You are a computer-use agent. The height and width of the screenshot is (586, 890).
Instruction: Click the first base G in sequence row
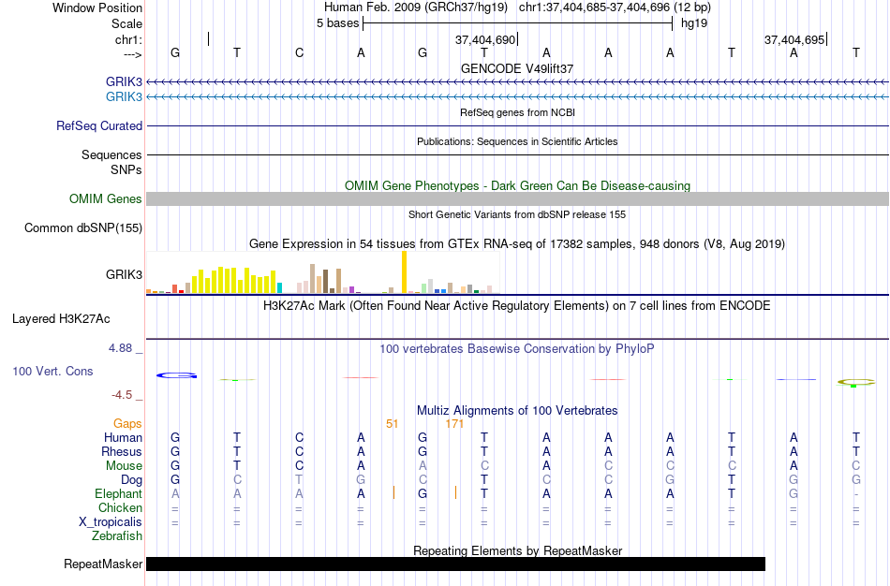click(175, 52)
